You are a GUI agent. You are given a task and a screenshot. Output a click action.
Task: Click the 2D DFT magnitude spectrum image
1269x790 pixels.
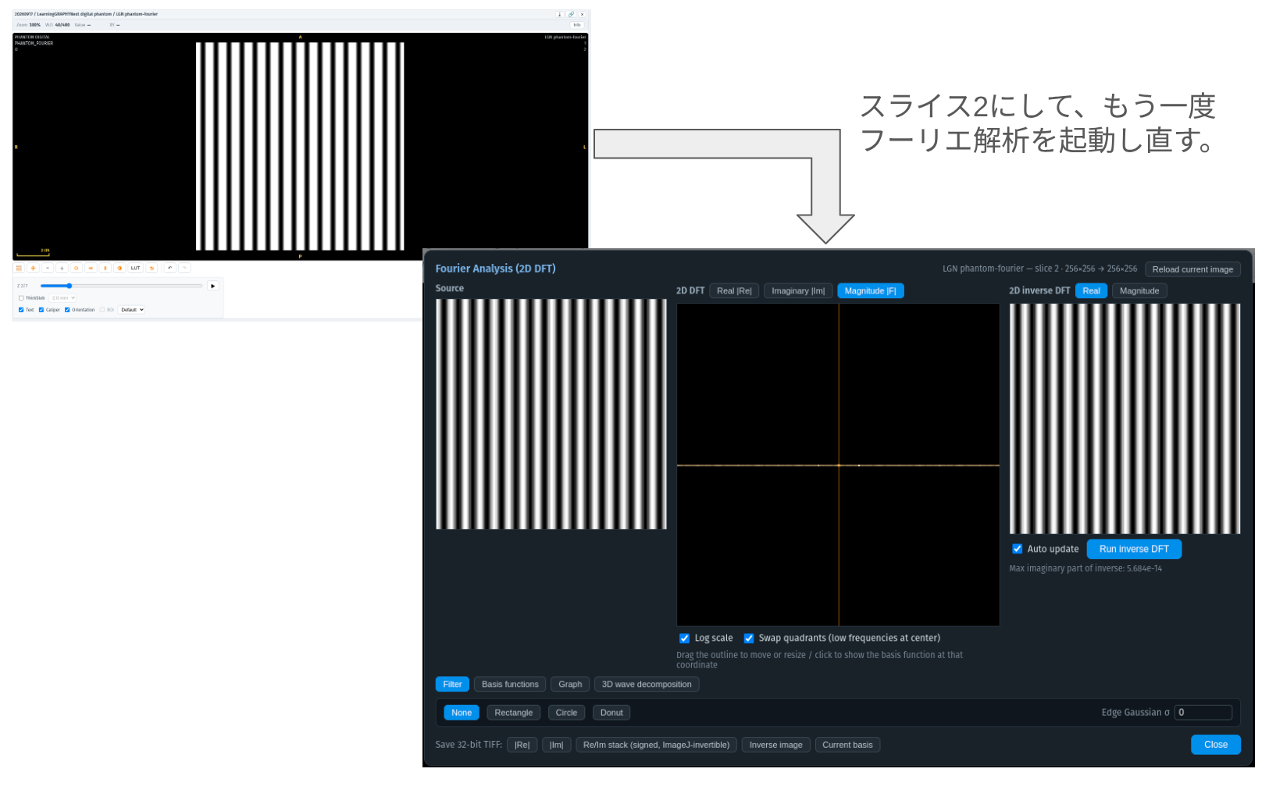click(838, 464)
